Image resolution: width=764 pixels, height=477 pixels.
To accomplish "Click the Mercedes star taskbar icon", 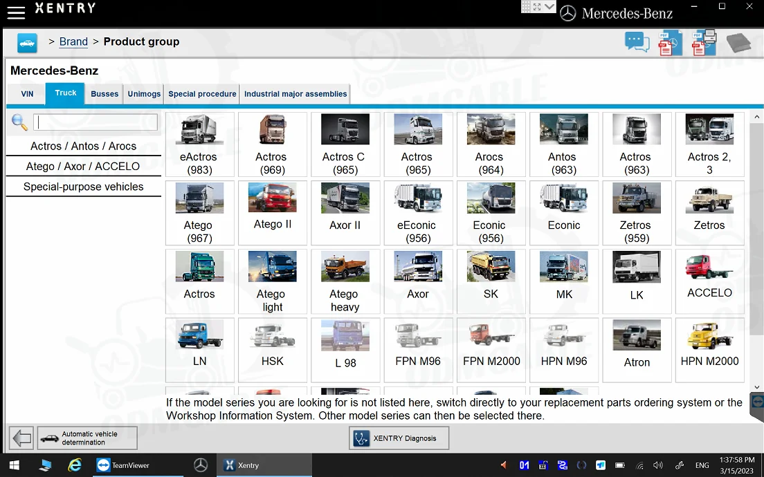I will coord(201,465).
